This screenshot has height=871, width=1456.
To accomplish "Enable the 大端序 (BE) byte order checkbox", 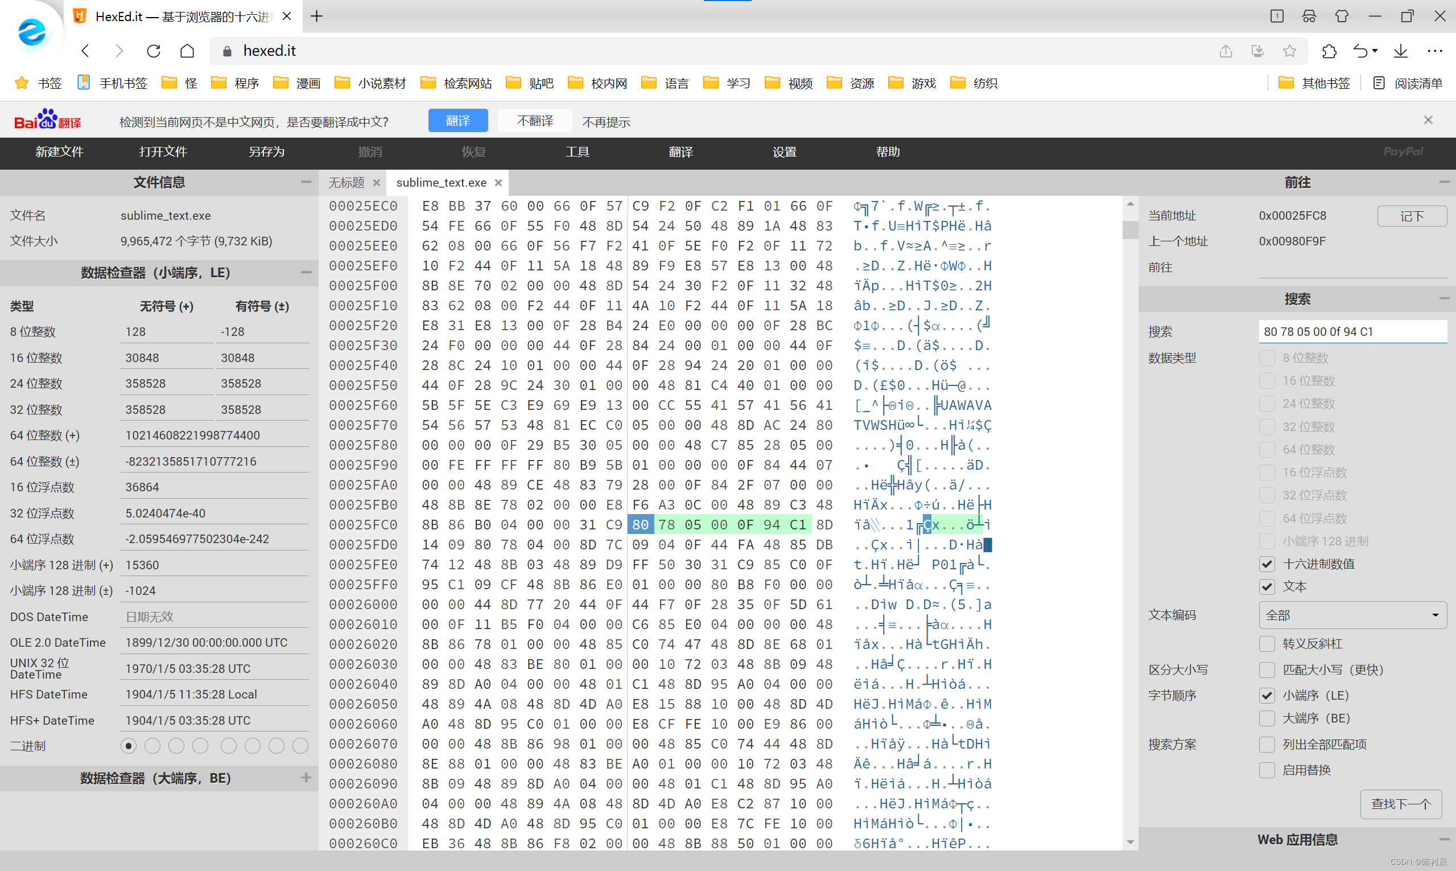I will [1267, 718].
